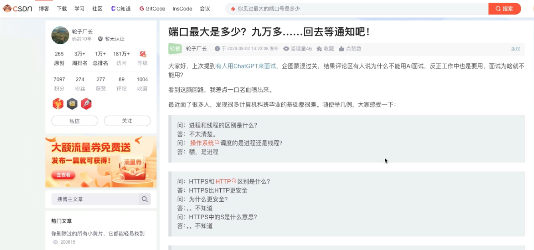The height and width of the screenshot is (250, 534).
Task: Click the 操作系统 keyword link
Action: (x=202, y=143)
